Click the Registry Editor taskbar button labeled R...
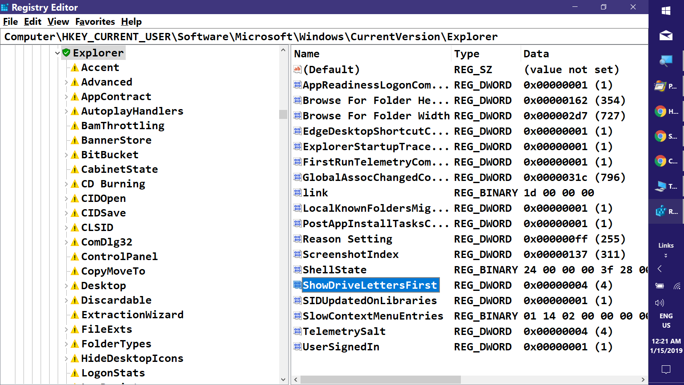684x385 pixels. (666, 211)
